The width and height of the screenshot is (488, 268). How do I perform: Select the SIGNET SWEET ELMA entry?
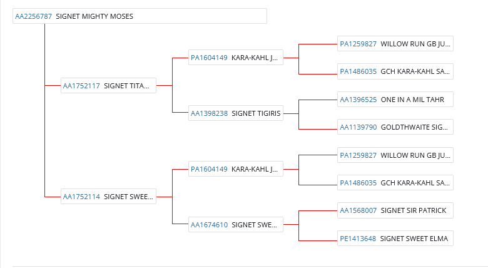tap(414, 238)
